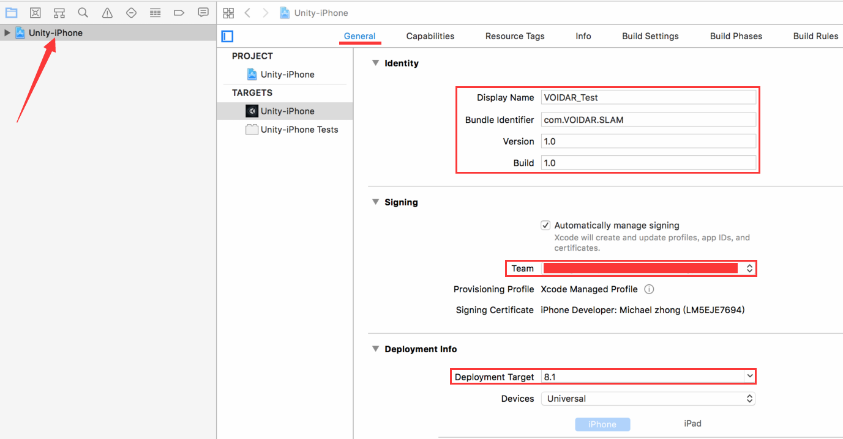843x439 pixels.
Task: Switch to the Capabilities tab
Action: click(430, 36)
